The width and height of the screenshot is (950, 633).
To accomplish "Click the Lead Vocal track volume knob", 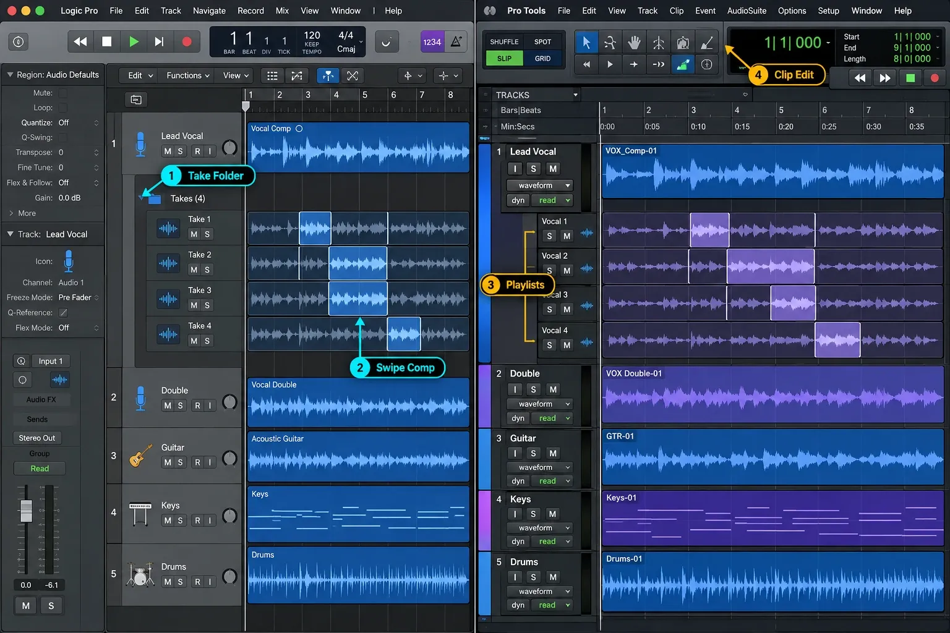I will [229, 147].
